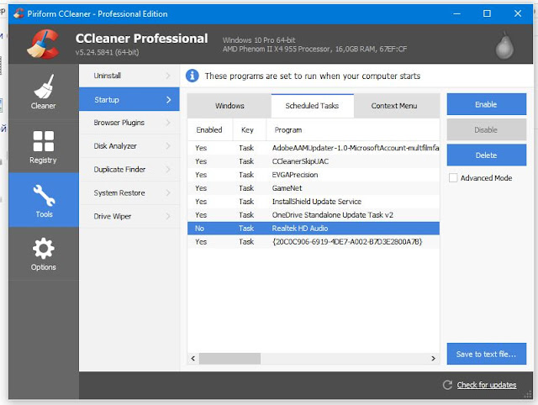Click the Piriform pear icon

pos(504,45)
